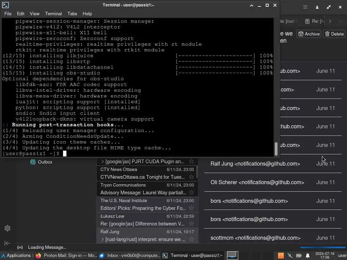This screenshot has width=347, height=260.
Task: Click the Terminal window menu icon in the title bar
Action: pyautogui.click(x=5, y=5)
